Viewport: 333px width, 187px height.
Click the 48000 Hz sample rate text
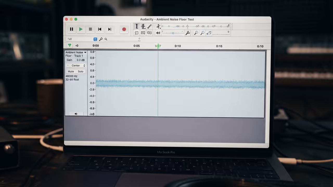(x=72, y=76)
